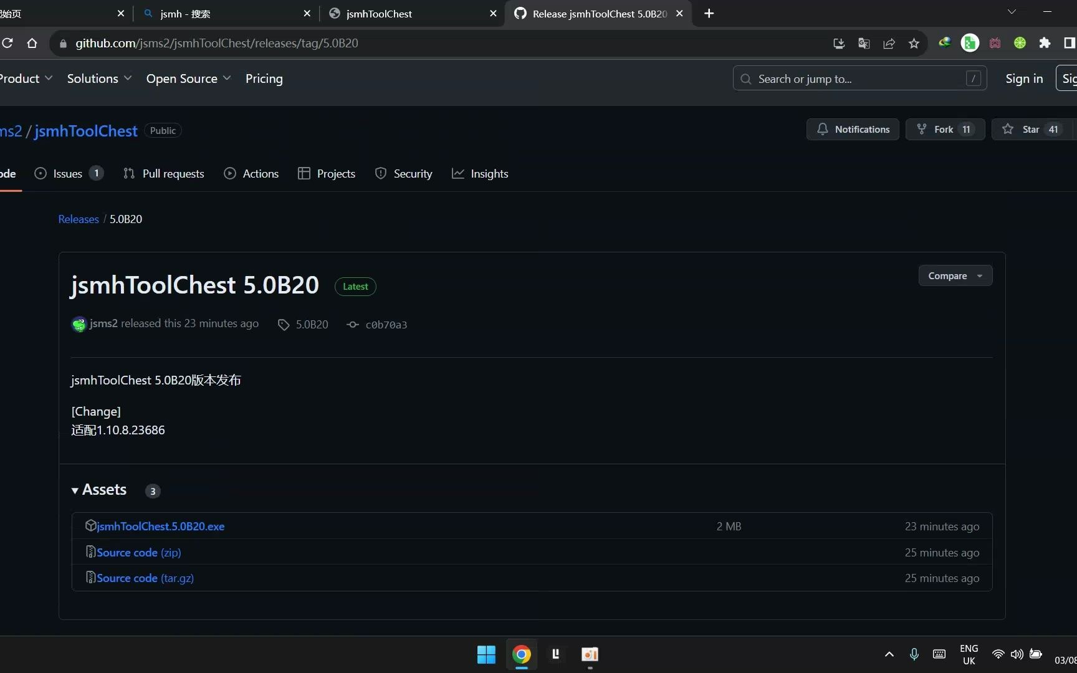Screen dimensions: 1077x673
Task: Open the touch keyboard tray icon
Action: click(x=939, y=654)
